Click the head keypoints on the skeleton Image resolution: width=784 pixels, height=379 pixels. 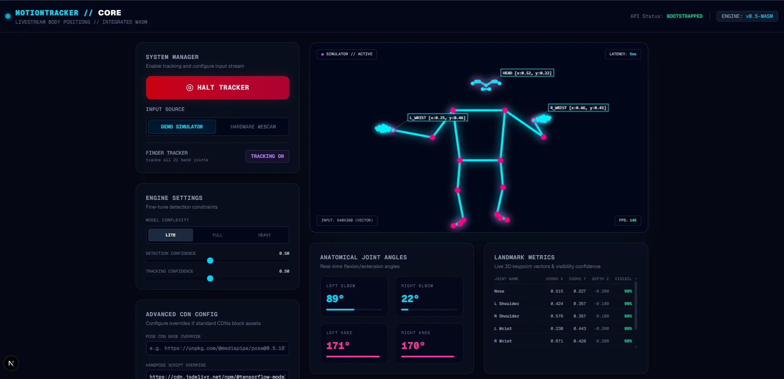pyautogui.click(x=486, y=84)
